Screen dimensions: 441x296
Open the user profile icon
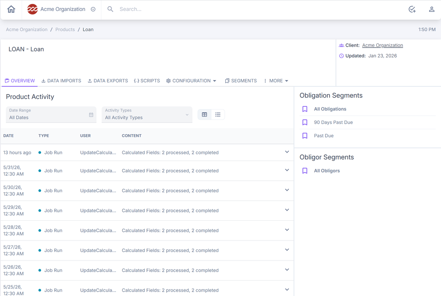pos(431,9)
